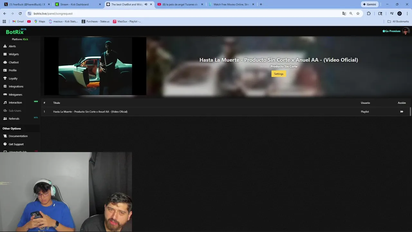The width and height of the screenshot is (412, 232).
Task: Open the Chrome three-dot menu
Action: tap(407, 14)
